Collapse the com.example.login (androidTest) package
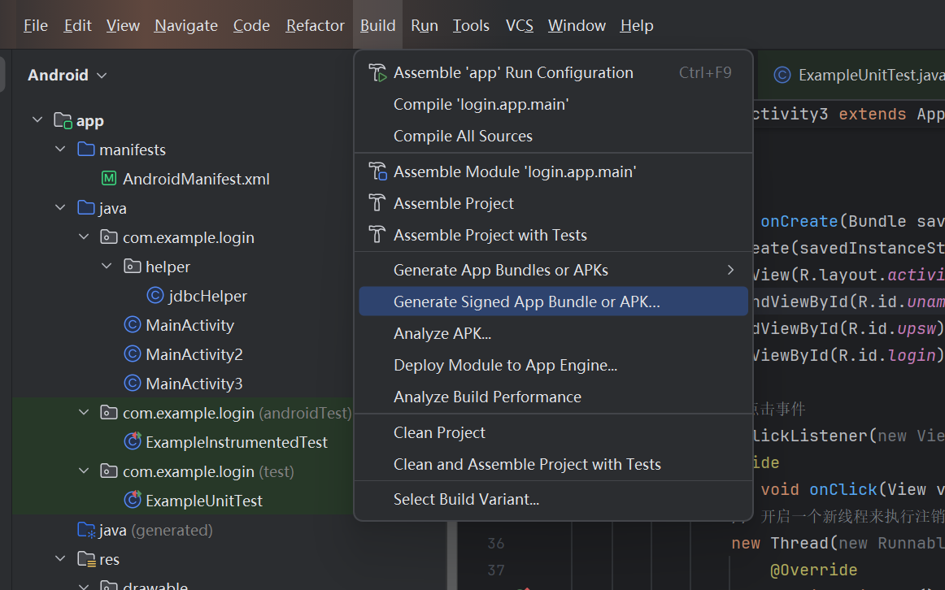This screenshot has width=945, height=590. 84,413
